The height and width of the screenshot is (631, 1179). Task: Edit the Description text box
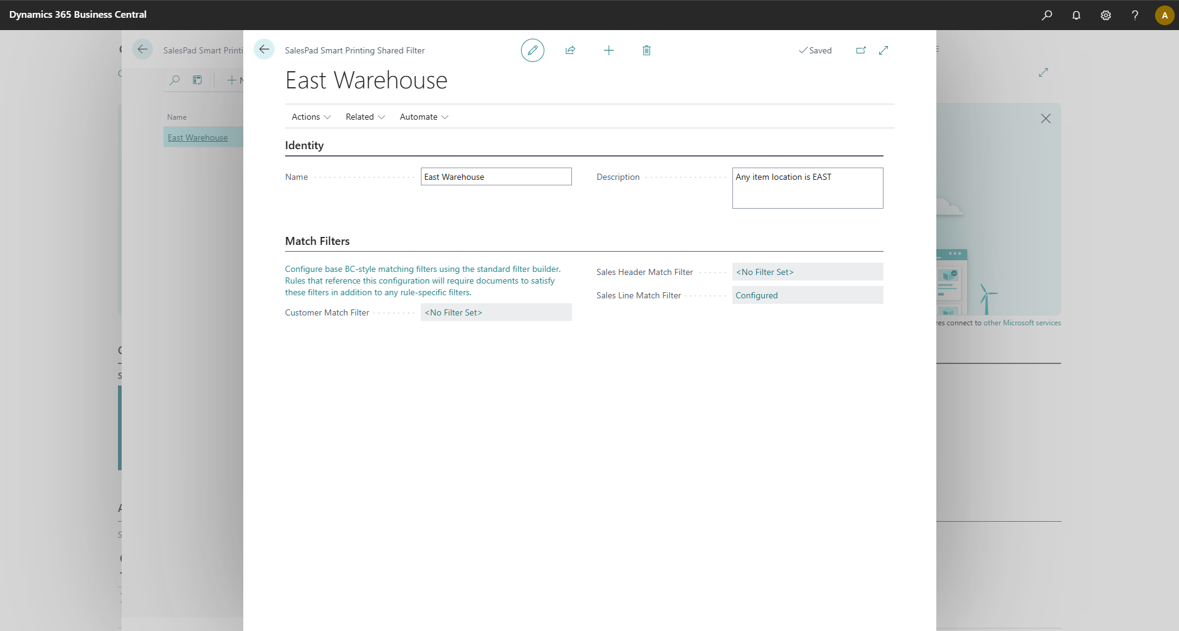808,188
